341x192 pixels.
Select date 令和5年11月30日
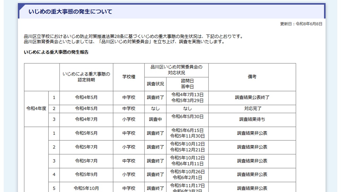coord(187,136)
